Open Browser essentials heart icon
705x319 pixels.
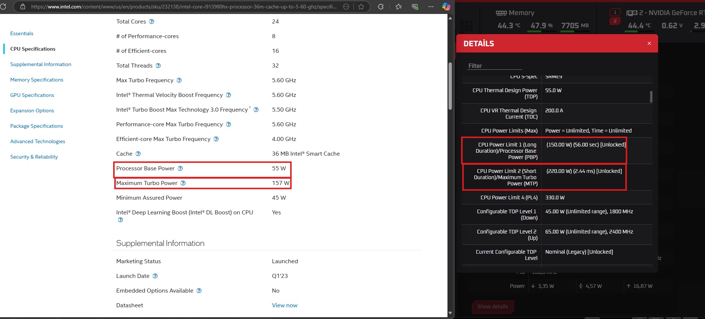coord(415,7)
